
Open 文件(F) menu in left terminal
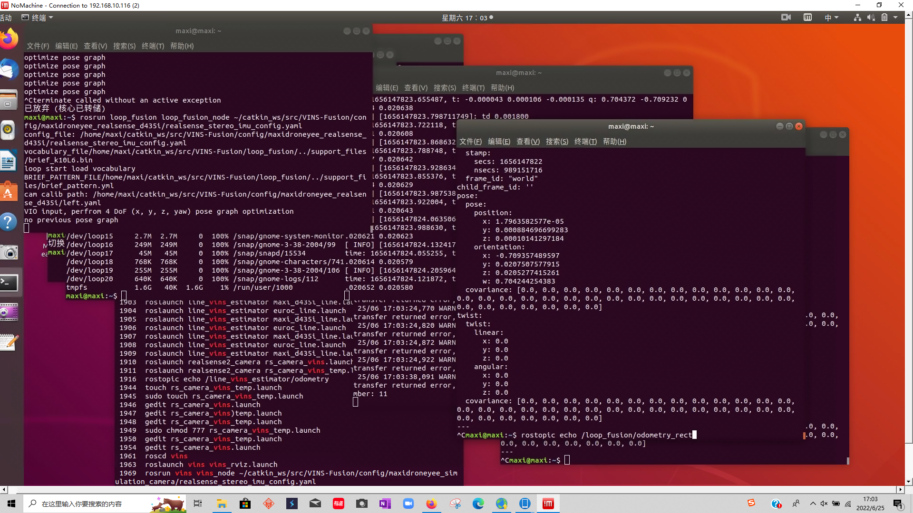[x=38, y=46]
